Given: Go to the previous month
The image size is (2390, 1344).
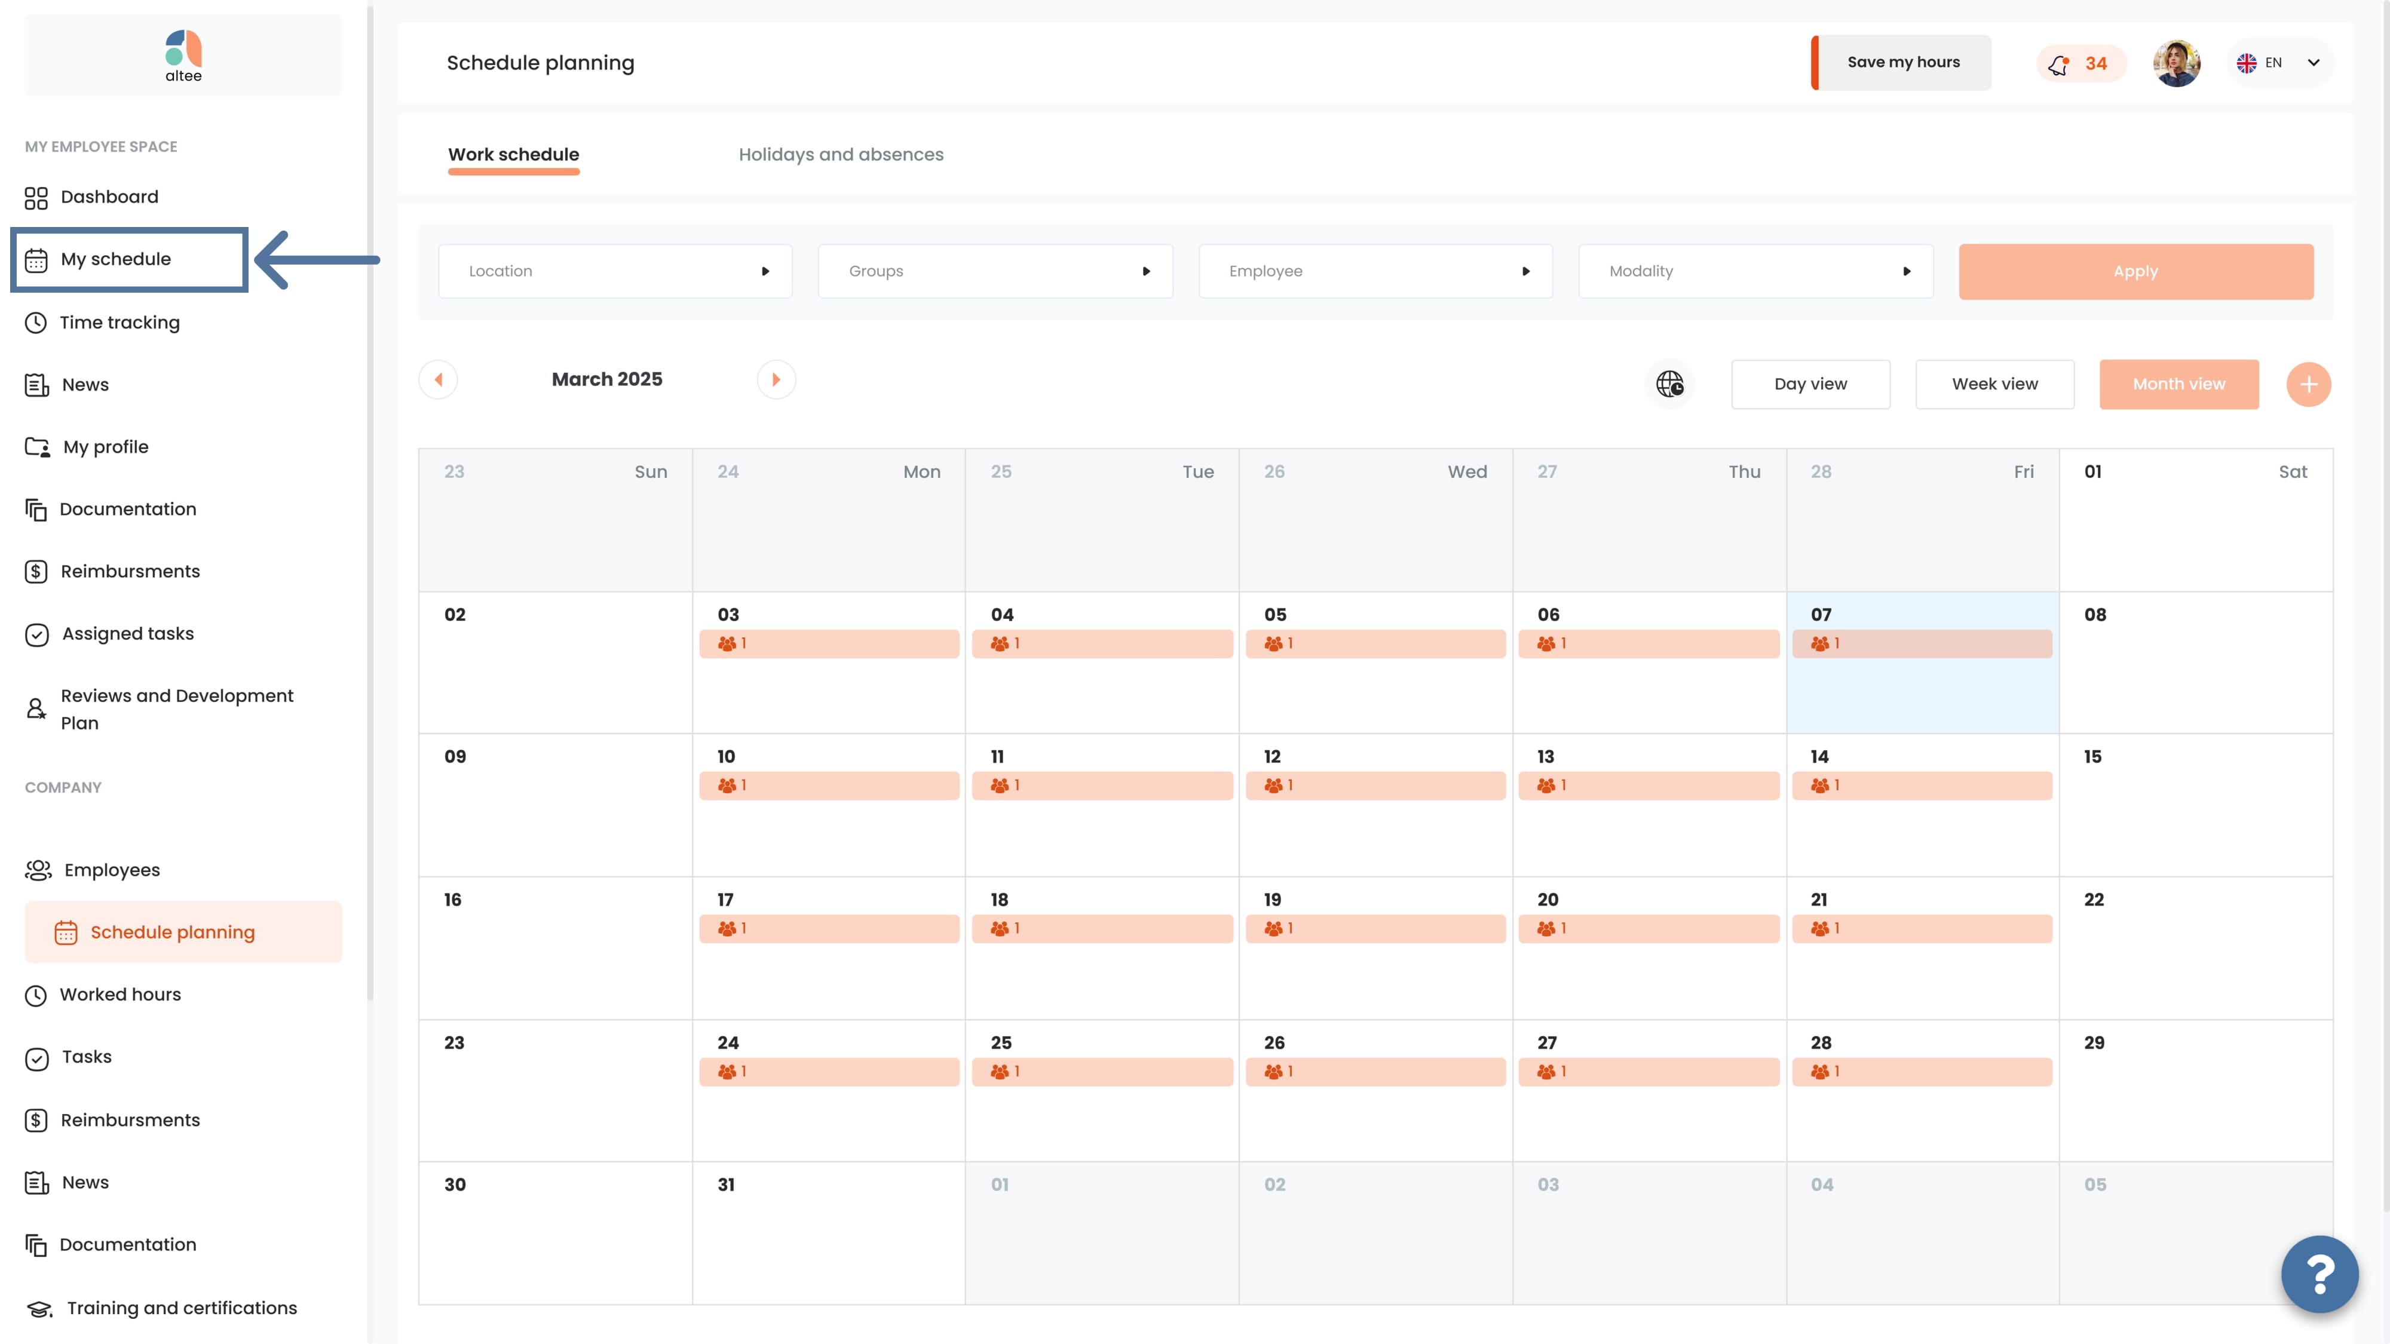Looking at the screenshot, I should 438,379.
